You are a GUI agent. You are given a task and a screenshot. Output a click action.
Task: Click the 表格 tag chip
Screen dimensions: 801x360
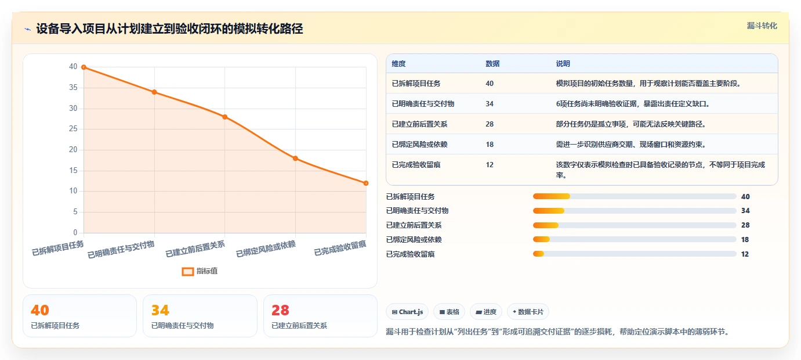click(450, 312)
